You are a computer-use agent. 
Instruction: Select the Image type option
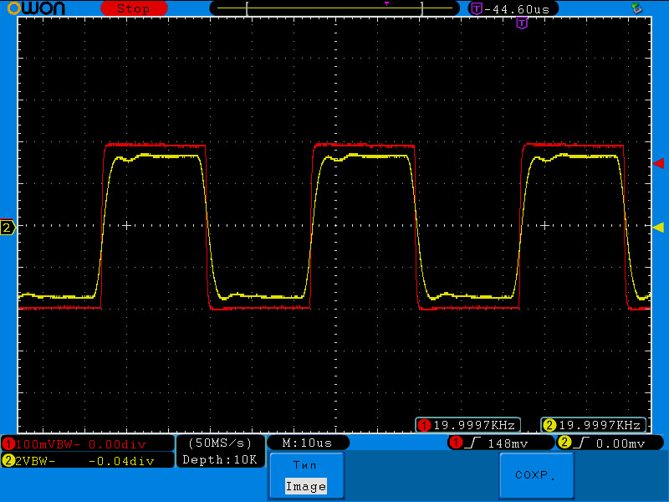click(306, 486)
